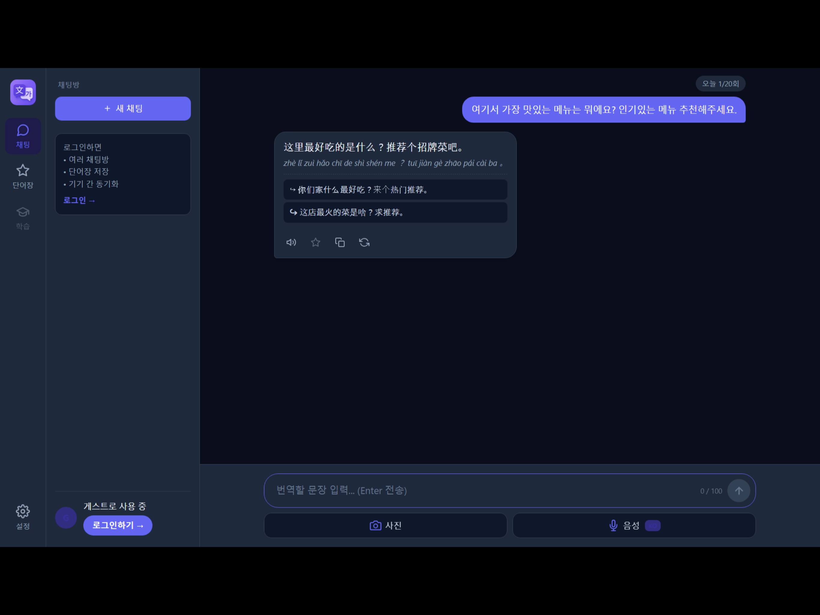Play translation audio with speaker icon
This screenshot has height=615, width=820.
click(x=291, y=242)
